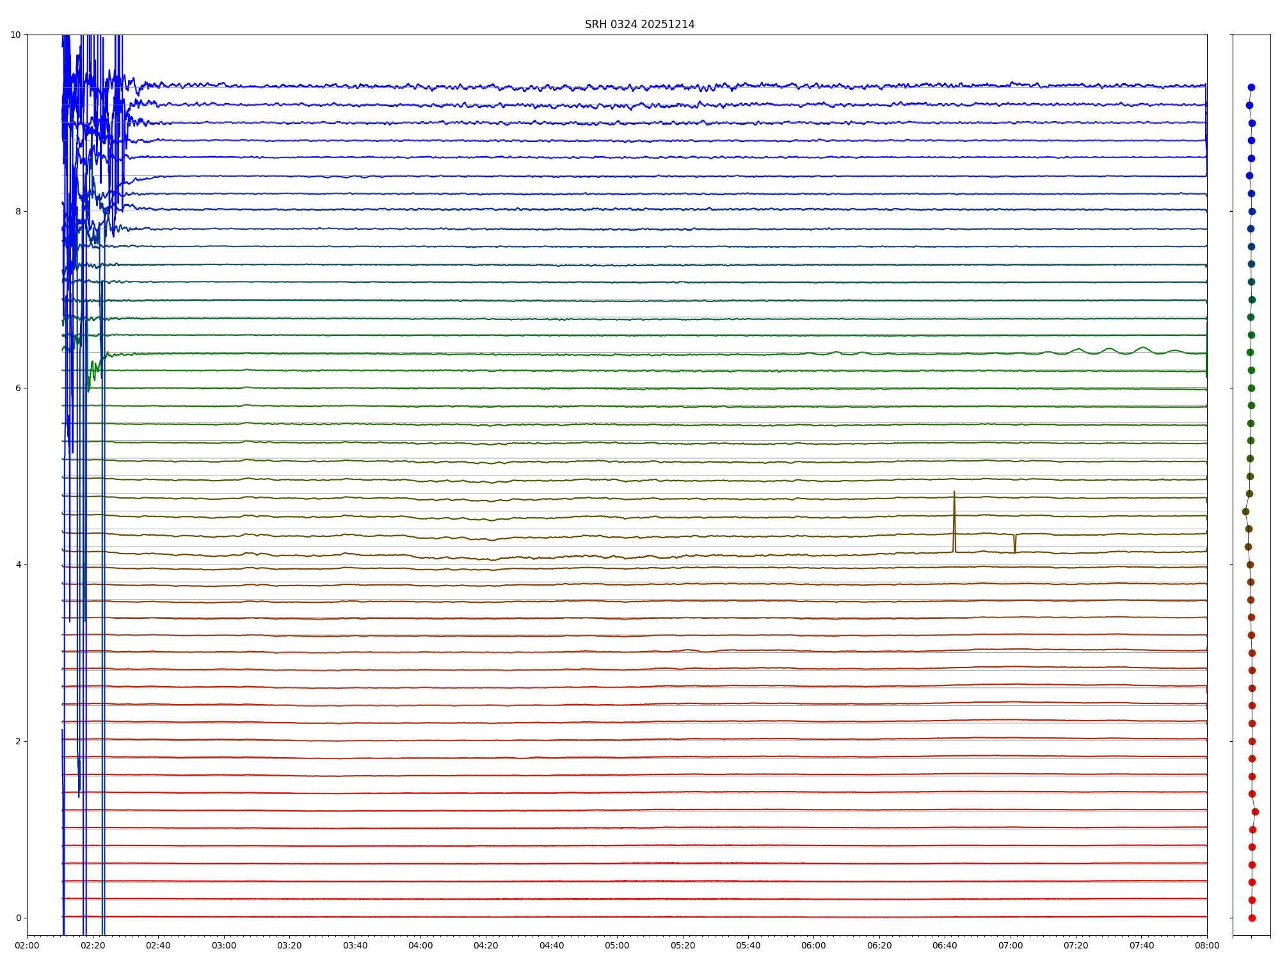Screen dimensions: 1280x960
Task: Click the y-axis tick label 0
Action: [18, 918]
